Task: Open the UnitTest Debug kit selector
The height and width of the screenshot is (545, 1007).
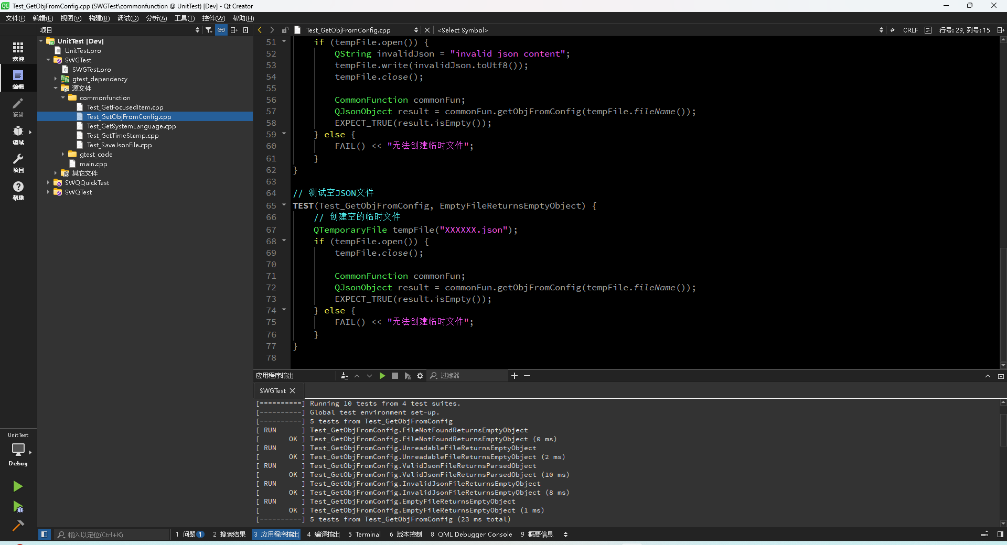Action: pyautogui.click(x=18, y=449)
